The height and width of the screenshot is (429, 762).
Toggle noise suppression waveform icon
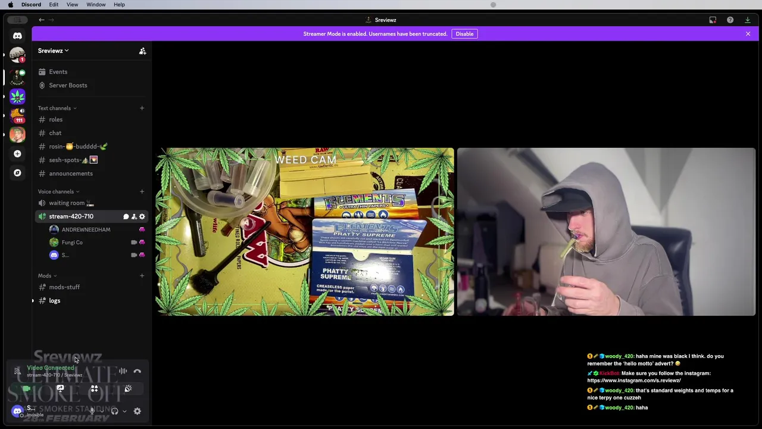tap(123, 371)
